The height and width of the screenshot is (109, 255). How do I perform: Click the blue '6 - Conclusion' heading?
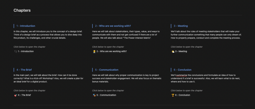point(182,70)
